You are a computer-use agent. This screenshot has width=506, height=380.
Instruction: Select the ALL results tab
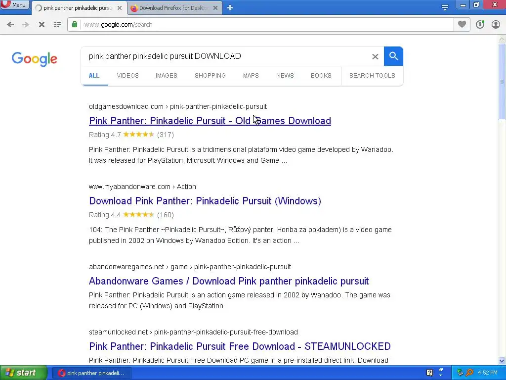coord(94,76)
